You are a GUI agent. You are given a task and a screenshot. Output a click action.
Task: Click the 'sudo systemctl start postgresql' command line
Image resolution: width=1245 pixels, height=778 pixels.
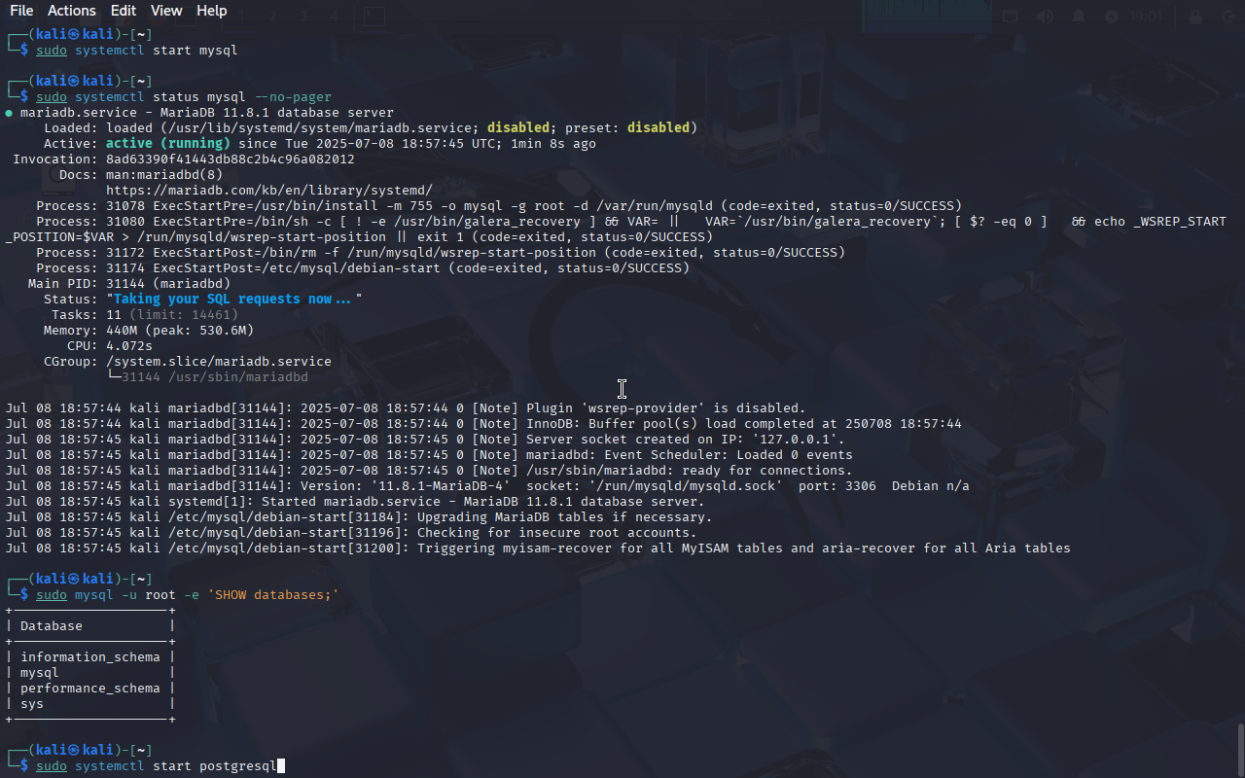[157, 766]
